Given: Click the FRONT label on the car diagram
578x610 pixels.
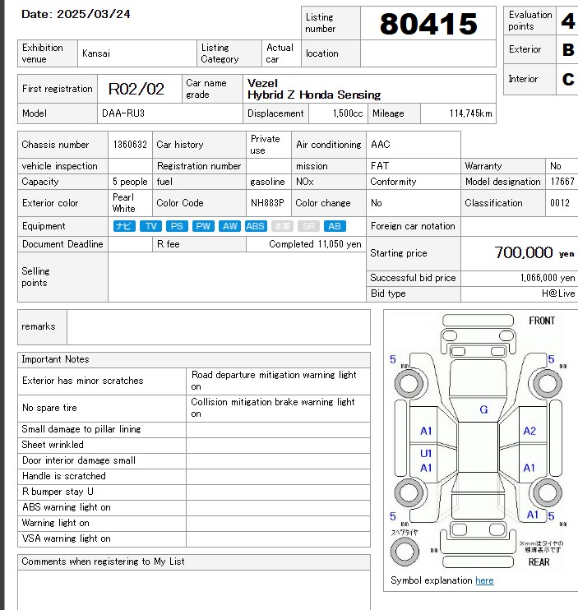Looking at the screenshot, I should pyautogui.click(x=542, y=321).
